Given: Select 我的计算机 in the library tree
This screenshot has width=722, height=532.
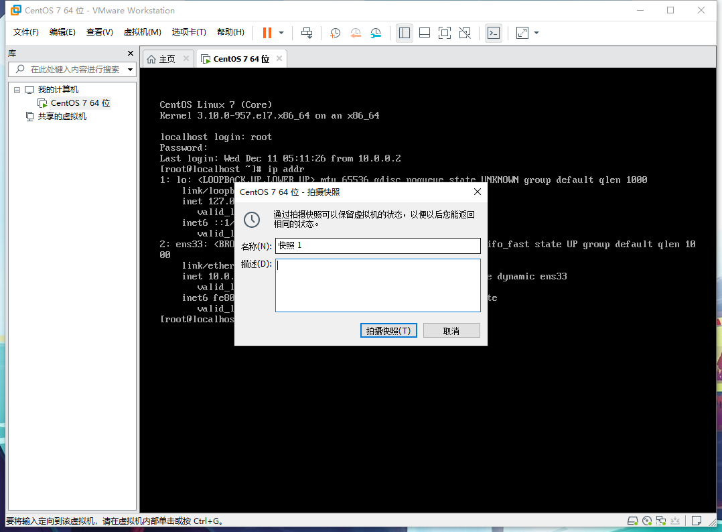Looking at the screenshot, I should pos(58,90).
